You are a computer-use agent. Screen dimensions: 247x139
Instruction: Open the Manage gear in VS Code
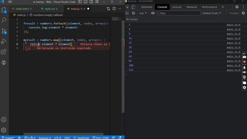3,130
